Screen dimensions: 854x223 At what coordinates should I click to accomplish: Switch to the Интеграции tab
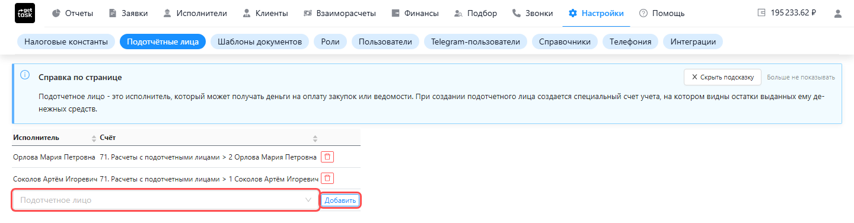tap(693, 42)
